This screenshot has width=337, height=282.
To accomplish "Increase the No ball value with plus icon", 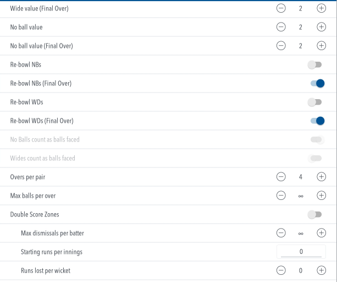I will click(x=321, y=27).
